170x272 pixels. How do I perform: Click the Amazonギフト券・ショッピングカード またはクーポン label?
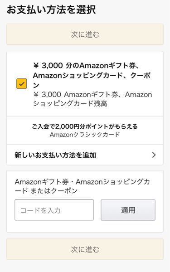[x=82, y=186]
